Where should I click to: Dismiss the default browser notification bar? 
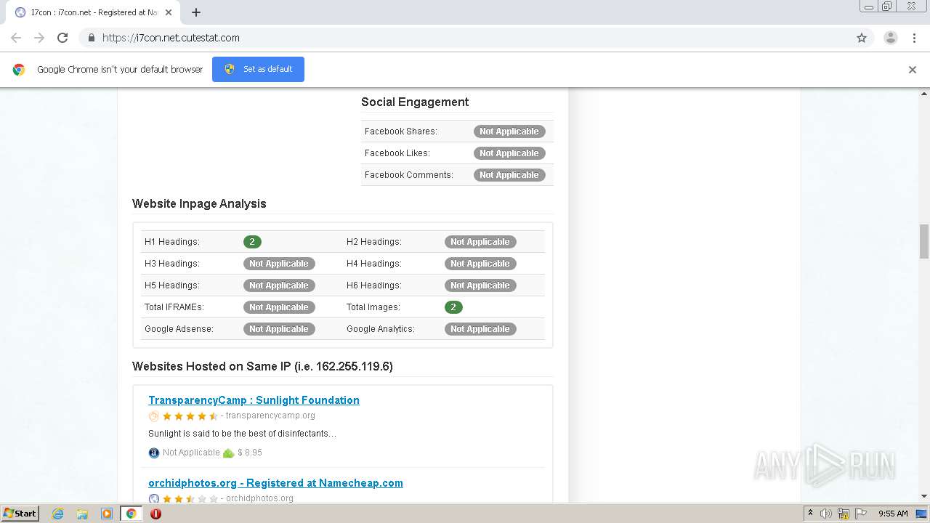pyautogui.click(x=913, y=70)
